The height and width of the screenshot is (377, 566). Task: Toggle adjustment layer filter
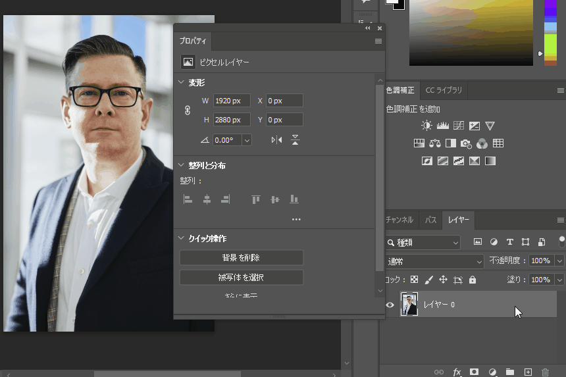point(494,241)
